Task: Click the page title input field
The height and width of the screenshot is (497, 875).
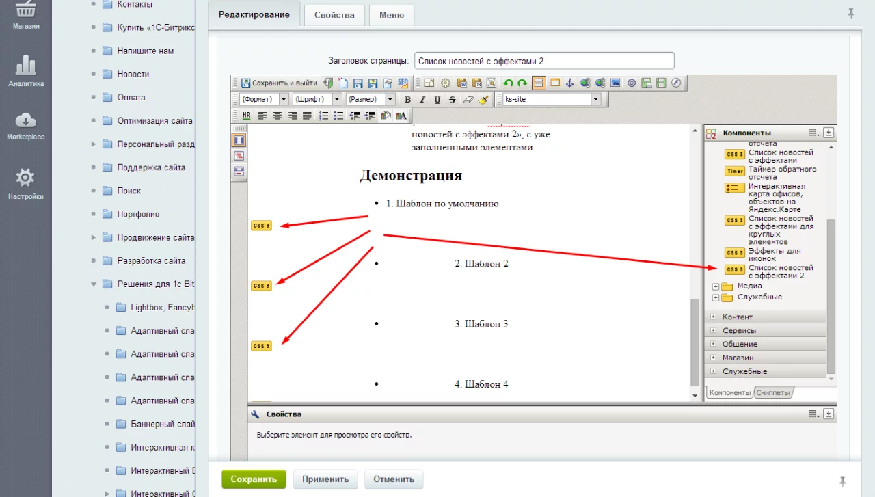Action: tap(543, 61)
